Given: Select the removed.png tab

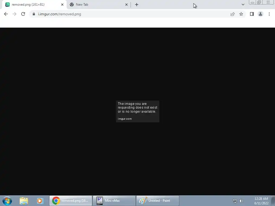Looking at the screenshot, I should (34, 5).
